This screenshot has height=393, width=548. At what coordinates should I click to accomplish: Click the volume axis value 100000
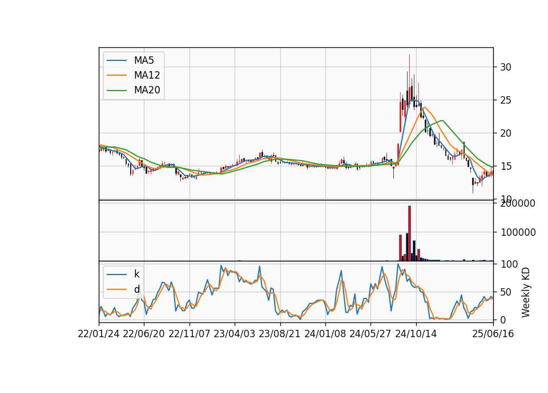tap(518, 232)
